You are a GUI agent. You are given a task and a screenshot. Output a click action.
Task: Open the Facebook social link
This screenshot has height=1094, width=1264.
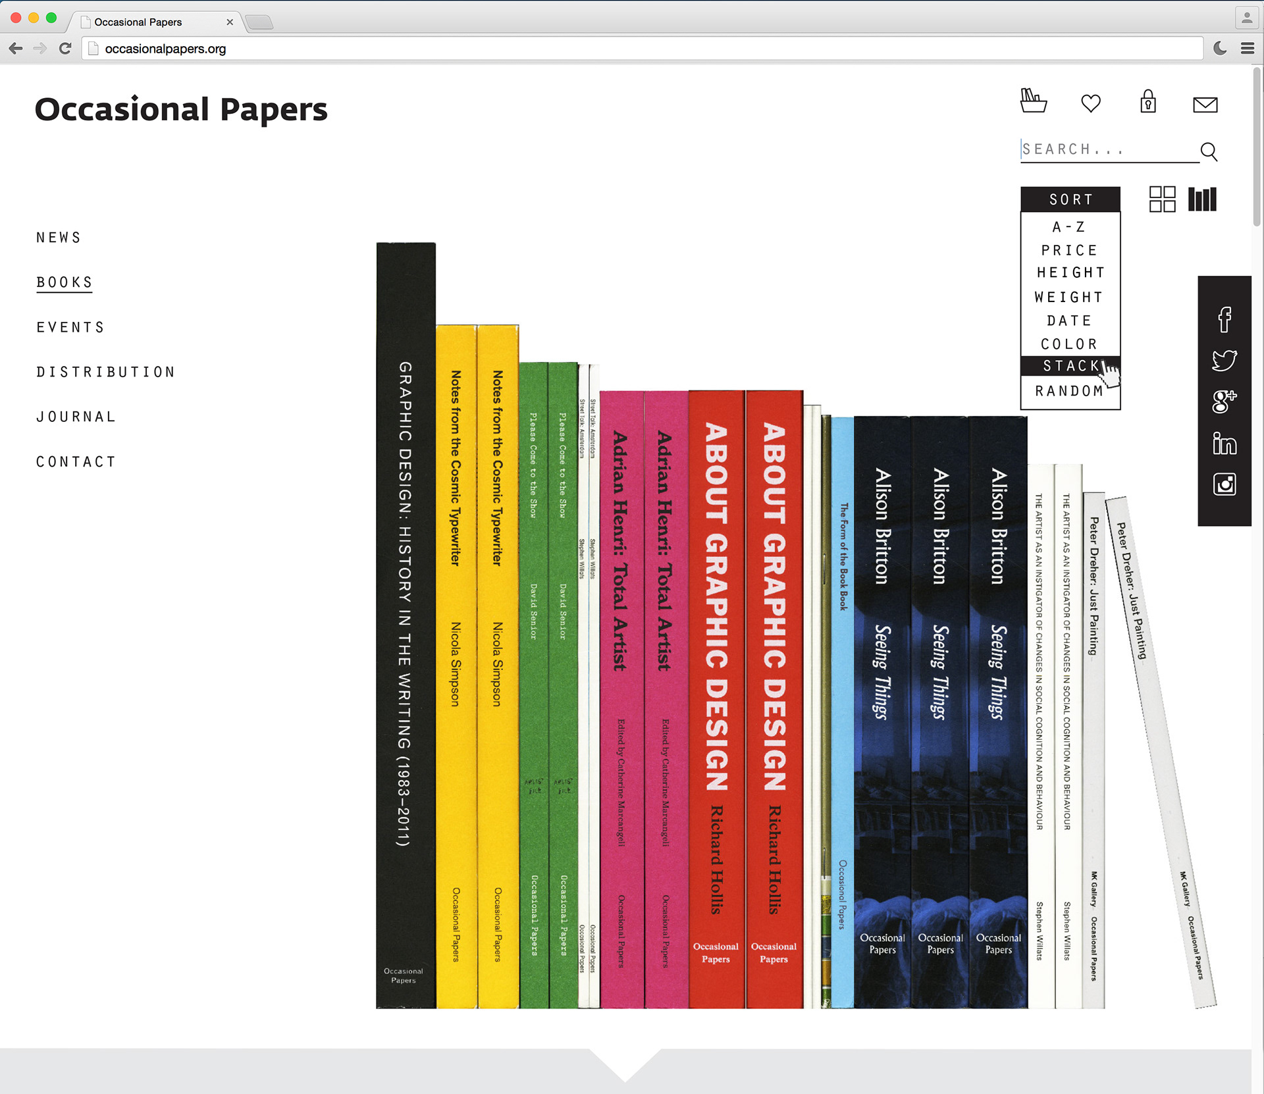[1224, 320]
